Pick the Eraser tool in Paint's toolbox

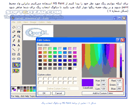(14, 32)
